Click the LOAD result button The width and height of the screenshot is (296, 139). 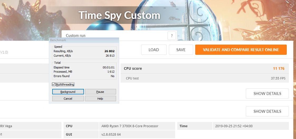[154, 50]
